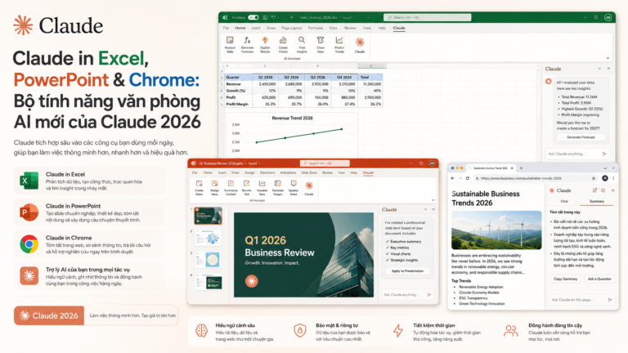Click Visualize Data icon in PowerPoint ribbon
628x353 pixels.
point(262,183)
